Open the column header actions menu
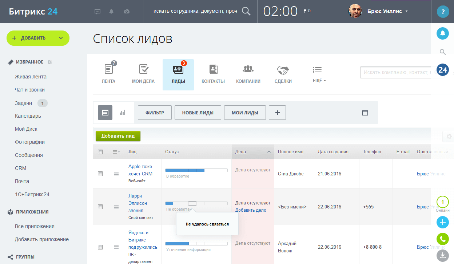454x264 pixels. click(x=116, y=152)
